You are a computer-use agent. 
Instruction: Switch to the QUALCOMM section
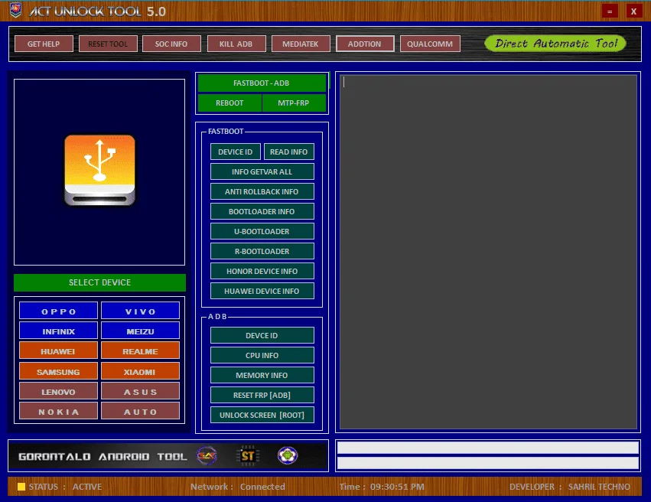430,44
